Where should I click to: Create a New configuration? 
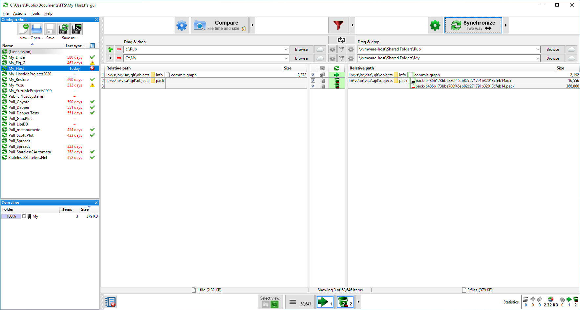click(24, 29)
